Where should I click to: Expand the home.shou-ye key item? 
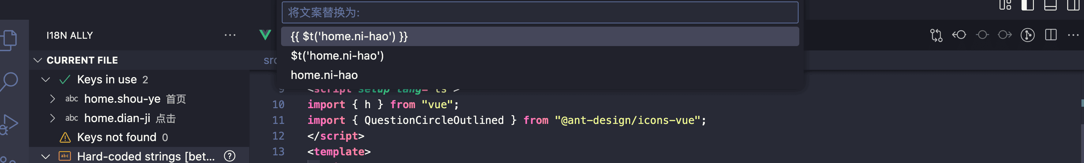[52, 99]
